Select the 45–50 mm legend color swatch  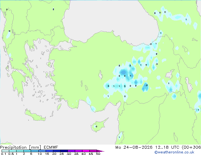click(93, 151)
